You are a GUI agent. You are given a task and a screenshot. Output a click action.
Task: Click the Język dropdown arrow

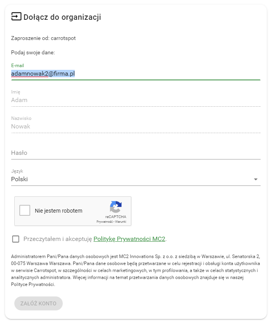click(x=256, y=179)
